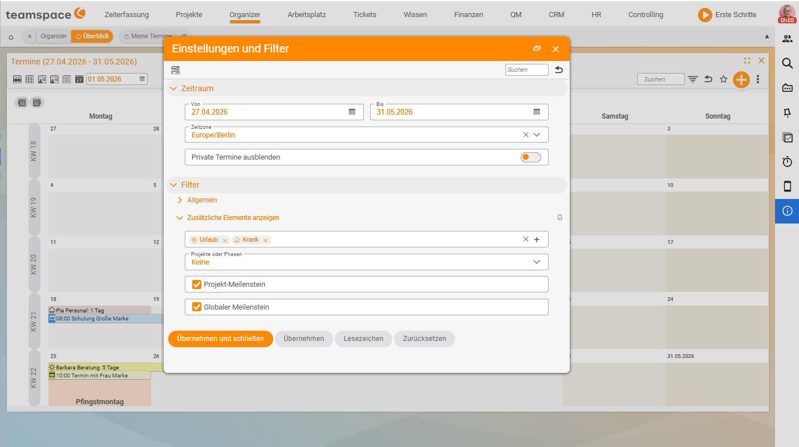Add an element with the plus in tag field
This screenshot has height=447, width=799.
[537, 239]
